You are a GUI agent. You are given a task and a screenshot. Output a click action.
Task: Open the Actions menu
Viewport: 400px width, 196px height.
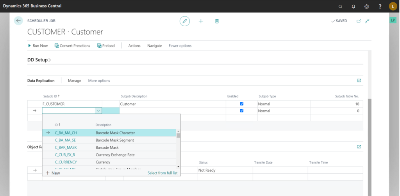pos(134,46)
